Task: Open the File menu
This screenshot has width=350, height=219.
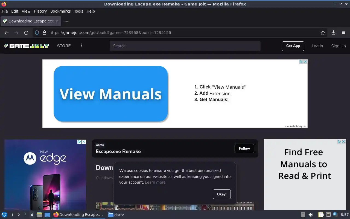Action: pyautogui.click(x=5, y=11)
